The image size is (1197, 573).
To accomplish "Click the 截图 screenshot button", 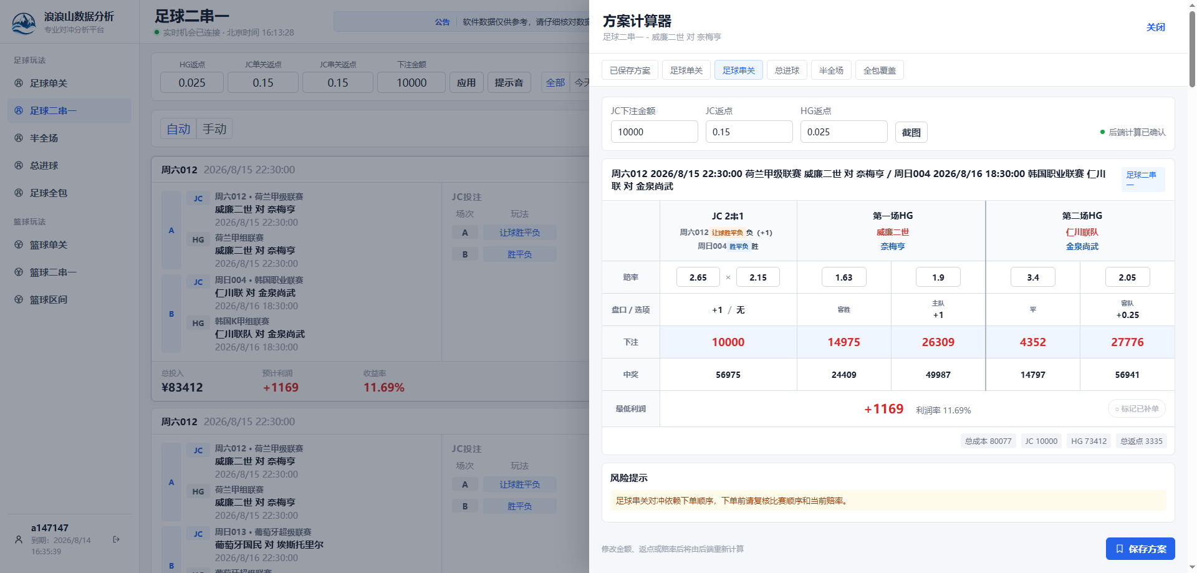I will [x=911, y=132].
